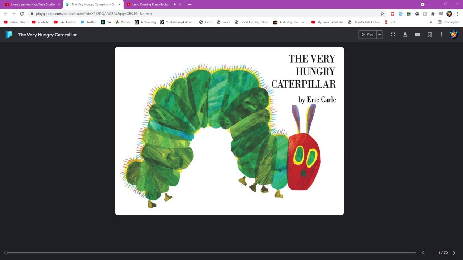Viewport: 463px width, 260px height.
Task: Open the Reading list
Action: coord(449,22)
